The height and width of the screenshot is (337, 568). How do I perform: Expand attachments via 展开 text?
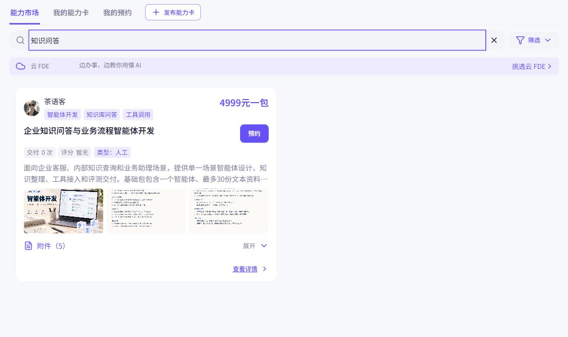[249, 246]
